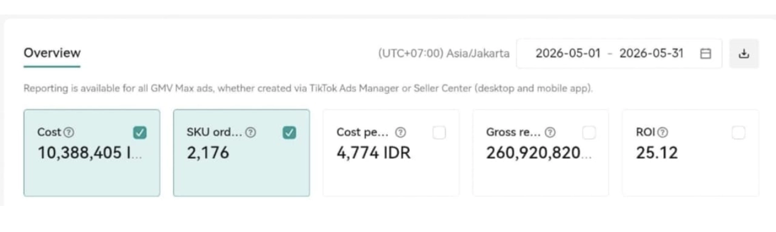The height and width of the screenshot is (232, 776).
Task: Click the download report icon
Action: pos(744,54)
